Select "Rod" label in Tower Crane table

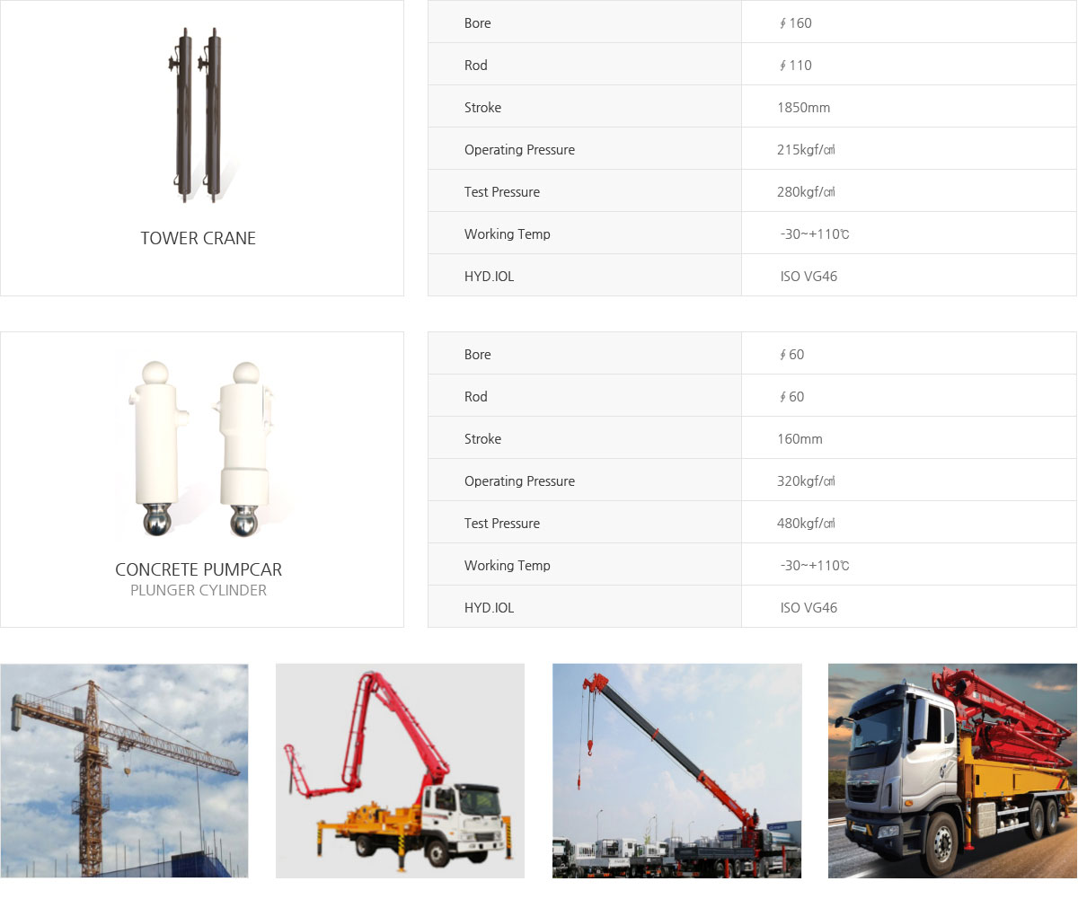point(476,65)
